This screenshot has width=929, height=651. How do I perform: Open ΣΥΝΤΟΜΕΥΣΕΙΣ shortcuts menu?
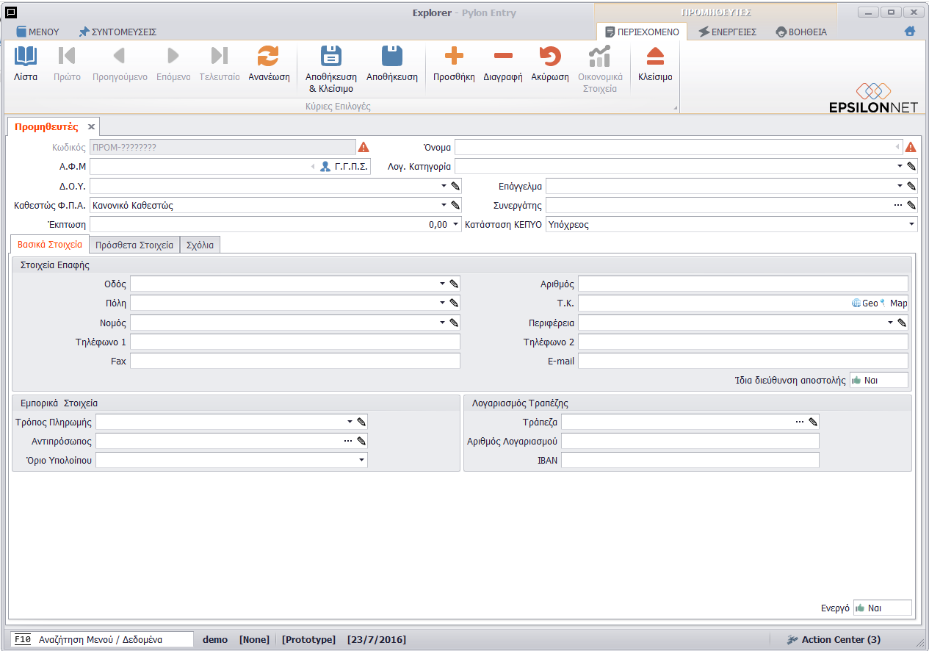[118, 32]
